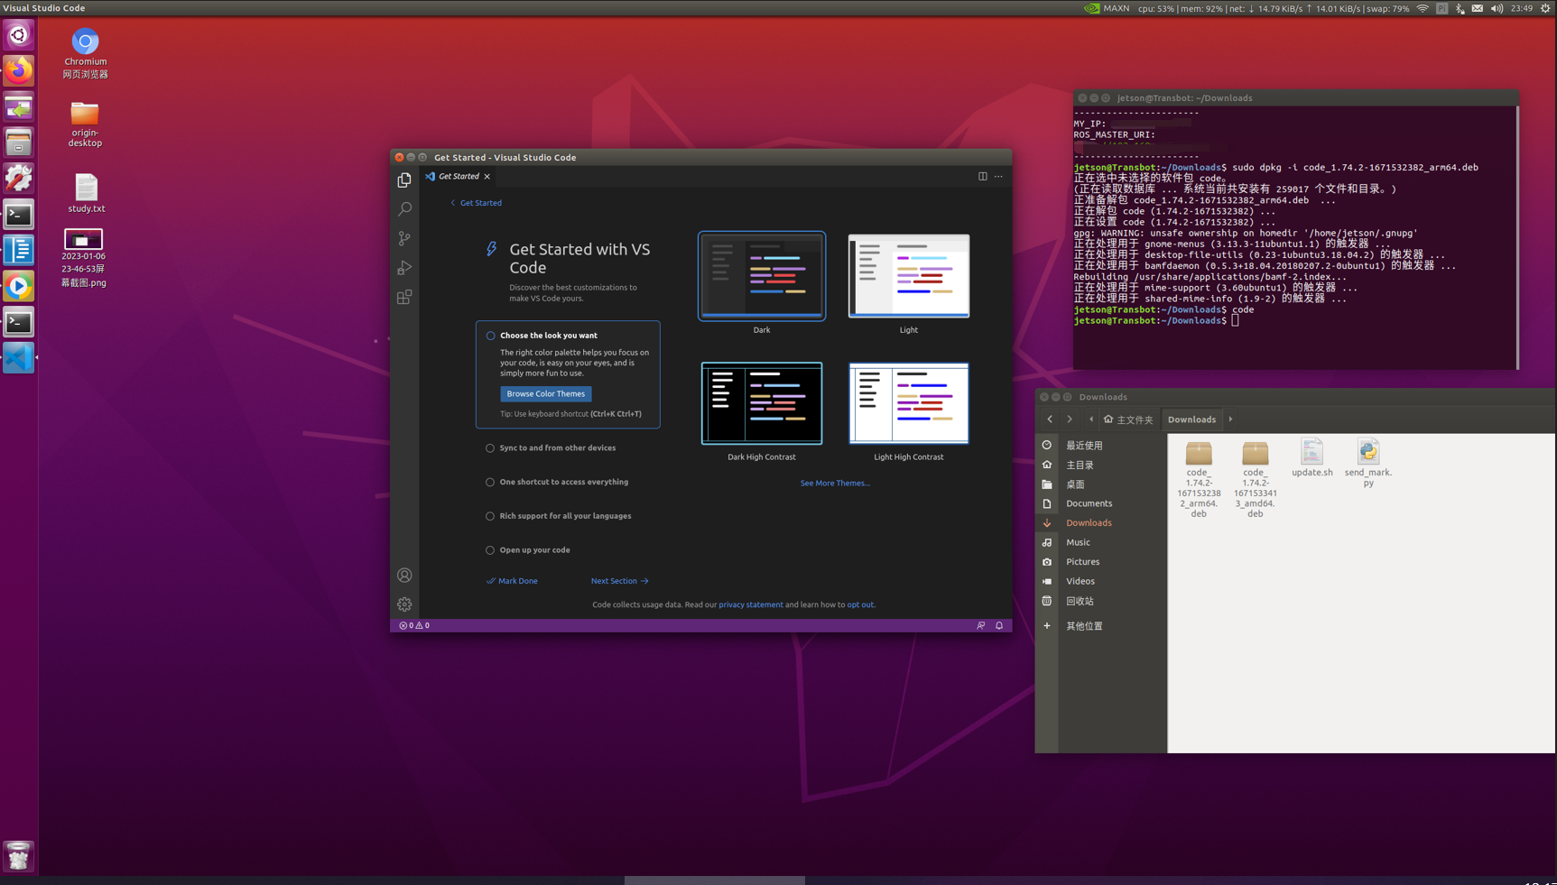Check 'Open up your code'
Image resolution: width=1557 pixels, height=885 pixels.
[490, 549]
